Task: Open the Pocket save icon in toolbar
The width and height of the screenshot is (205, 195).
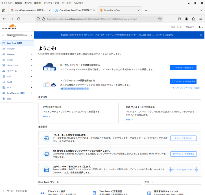Action: [179, 19]
